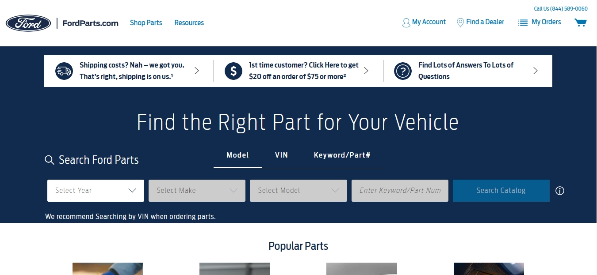Switch to the VIN search tab

[281, 155]
